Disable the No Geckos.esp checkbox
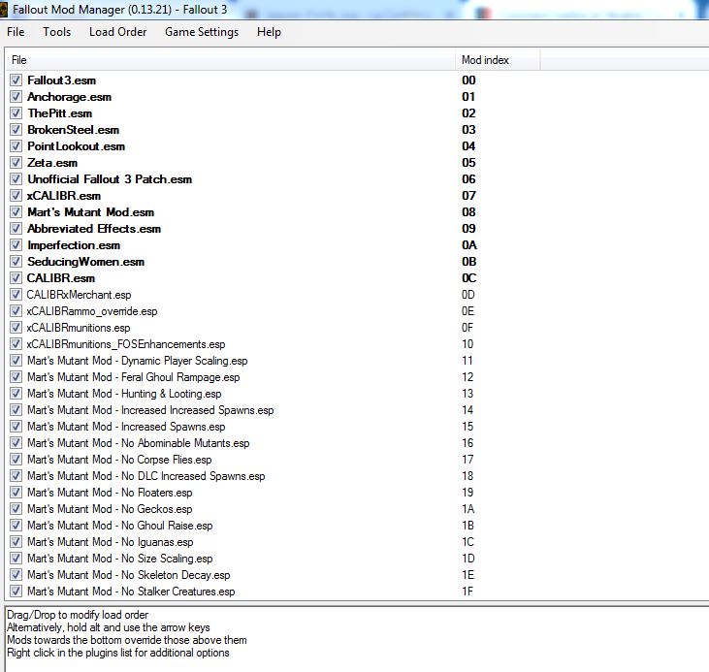This screenshot has height=672, width=709. (x=16, y=509)
